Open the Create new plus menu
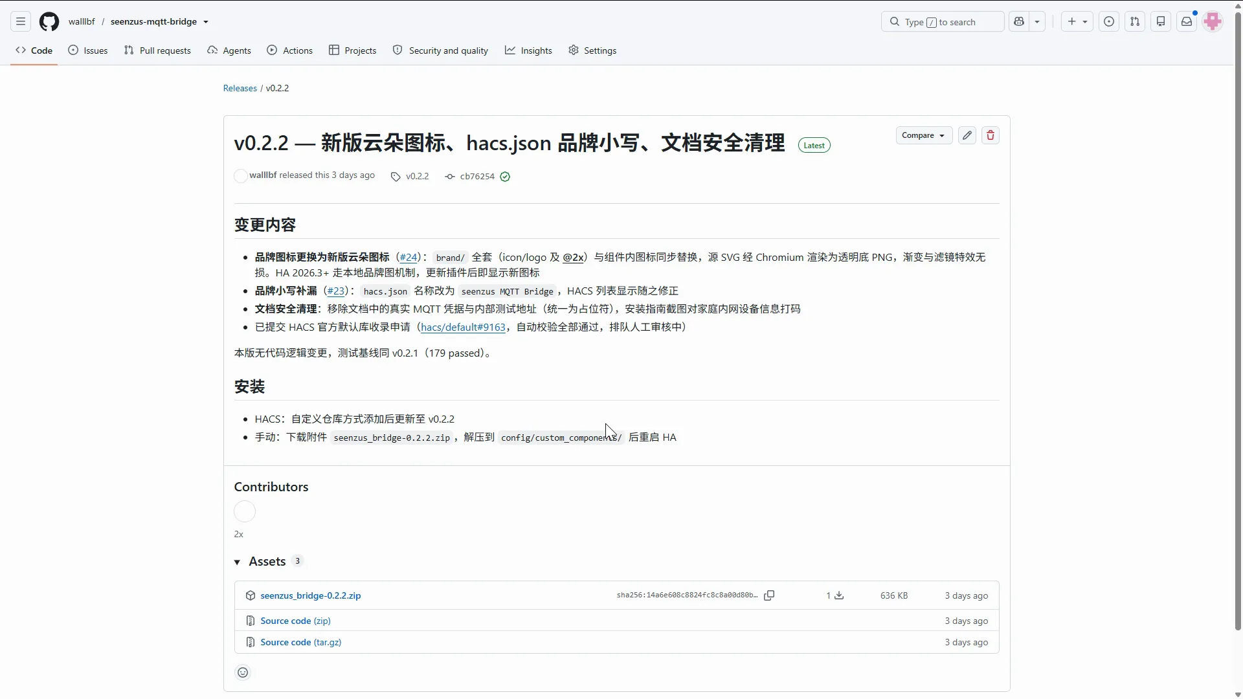Viewport: 1243px width, 699px height. (x=1077, y=21)
